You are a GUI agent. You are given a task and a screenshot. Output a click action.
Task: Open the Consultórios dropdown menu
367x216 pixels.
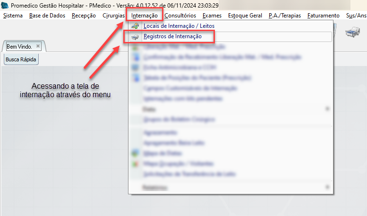coord(180,16)
